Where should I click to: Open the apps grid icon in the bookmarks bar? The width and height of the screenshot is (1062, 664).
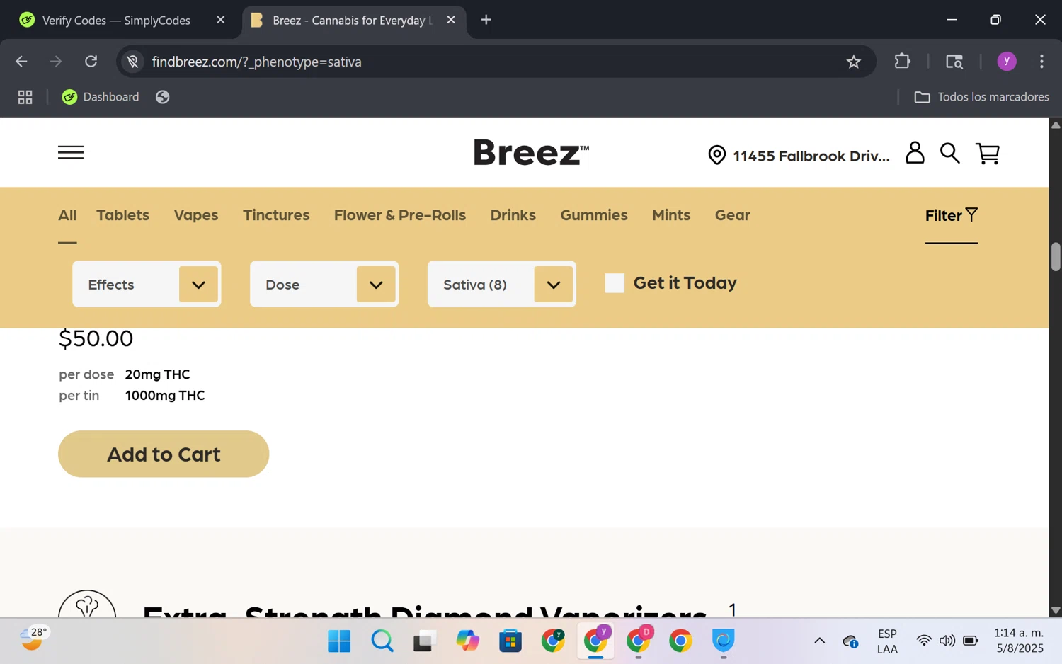click(25, 97)
